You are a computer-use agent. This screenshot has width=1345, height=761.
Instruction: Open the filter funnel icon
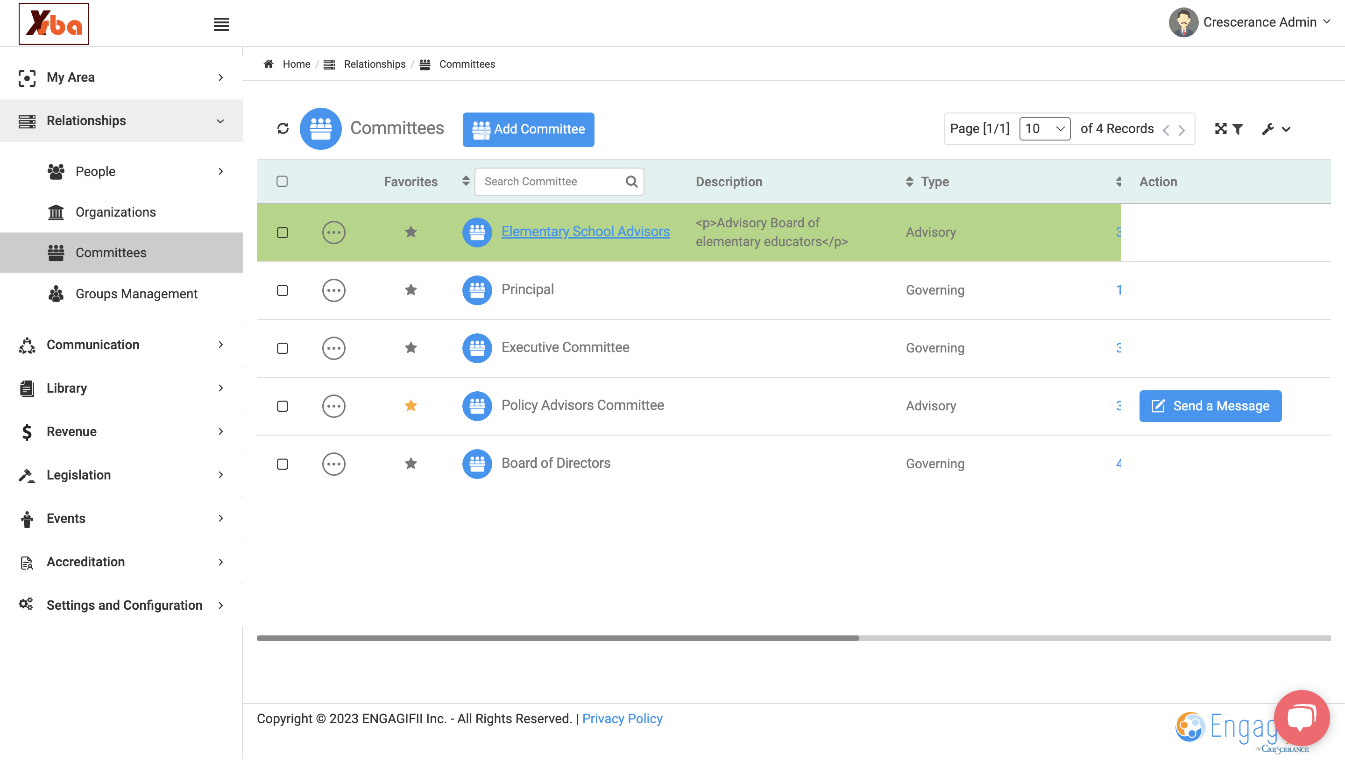click(x=1237, y=129)
